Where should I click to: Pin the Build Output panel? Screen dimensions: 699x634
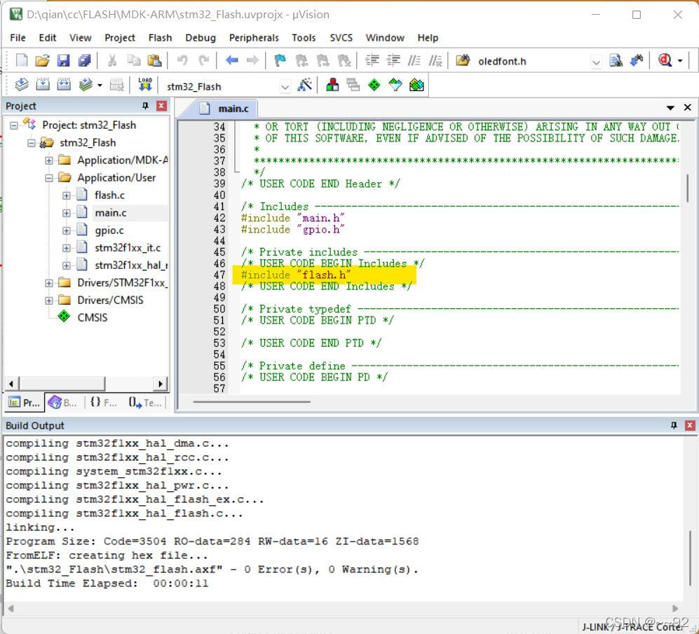674,425
